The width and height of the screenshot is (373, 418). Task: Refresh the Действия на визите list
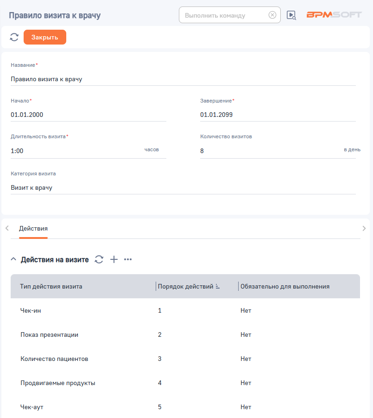click(99, 259)
